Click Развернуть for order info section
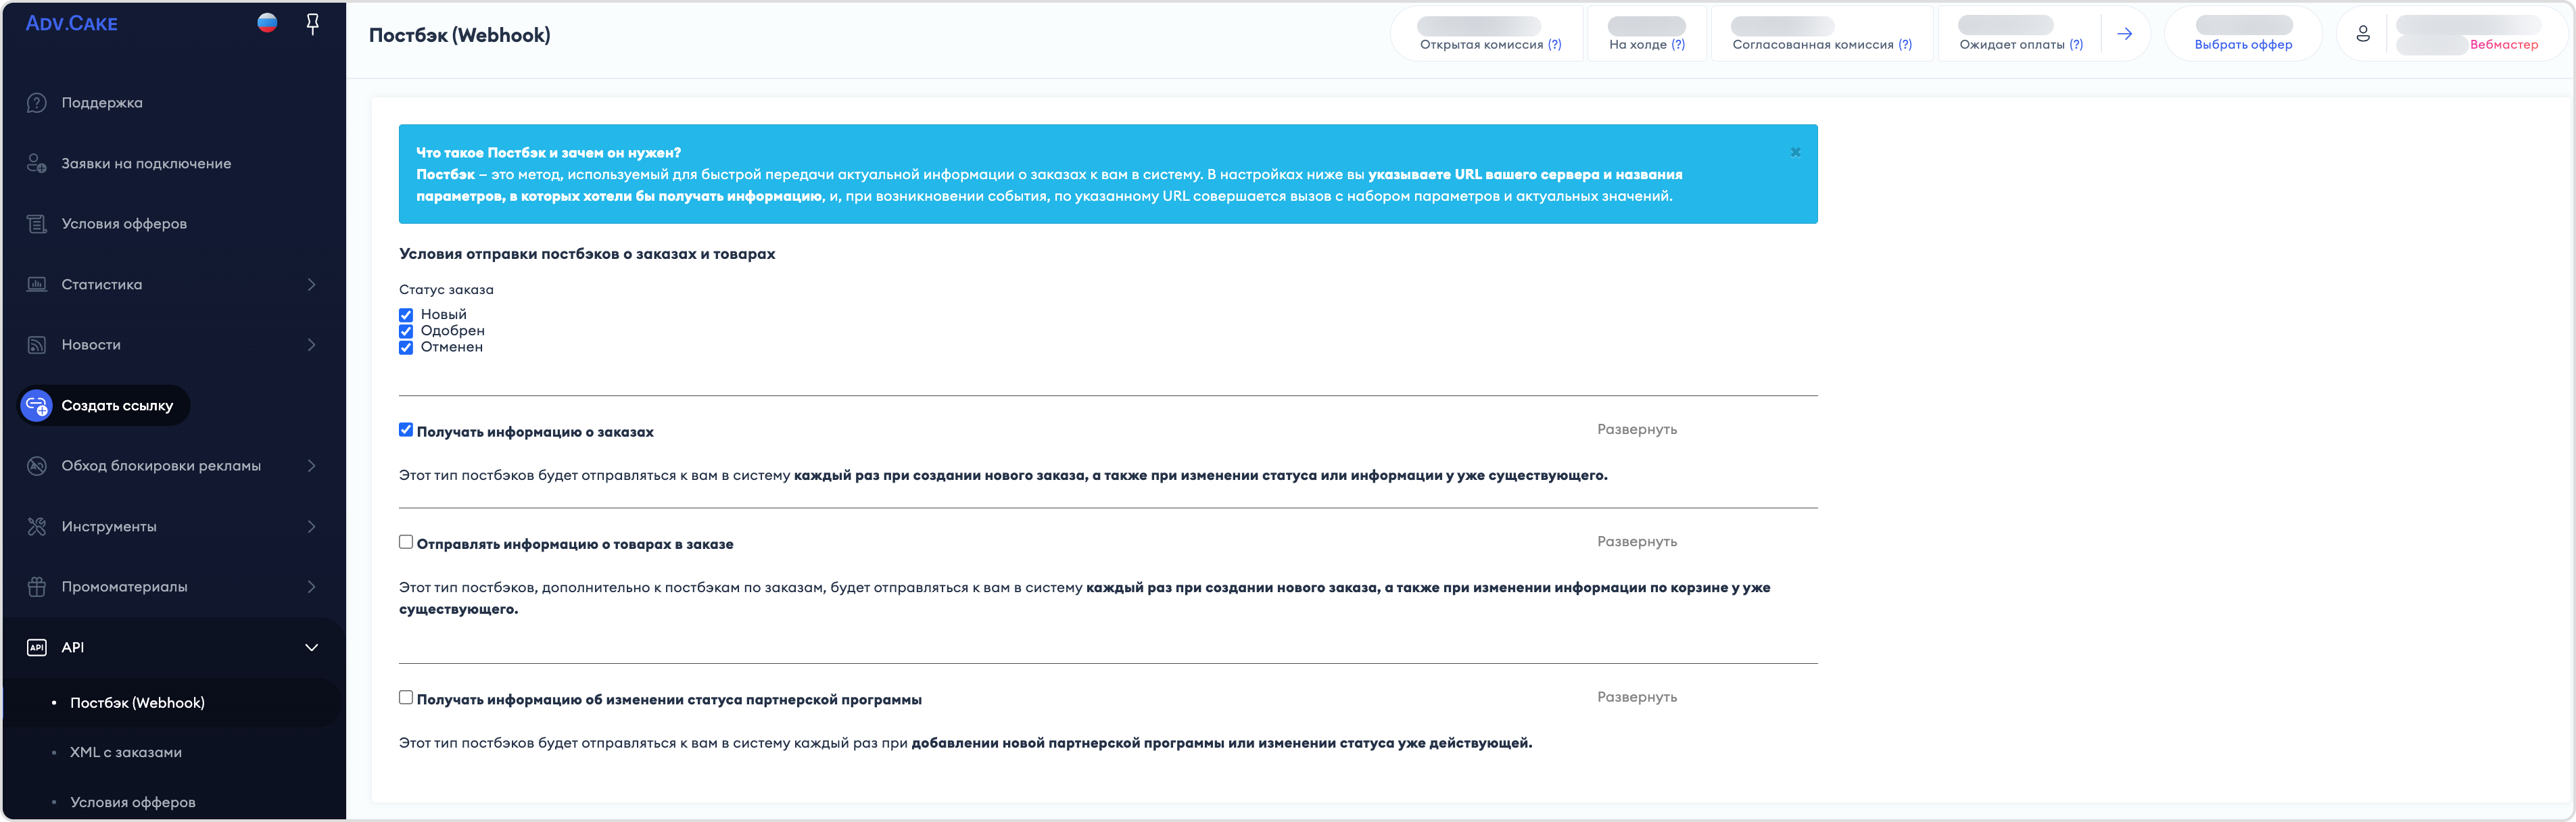The width and height of the screenshot is (2576, 822). point(1636,430)
